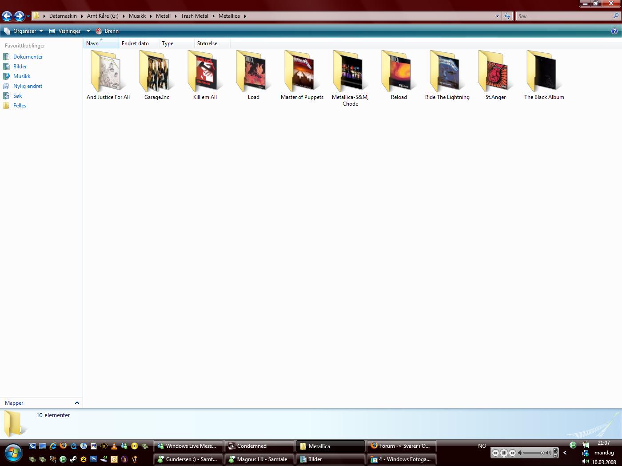This screenshot has height=466, width=622.
Task: Switch to Condemned taskbar button
Action: [x=259, y=446]
